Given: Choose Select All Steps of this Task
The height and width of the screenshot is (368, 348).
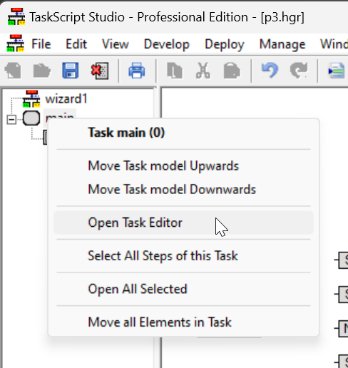Looking at the screenshot, I should pos(183,256).
